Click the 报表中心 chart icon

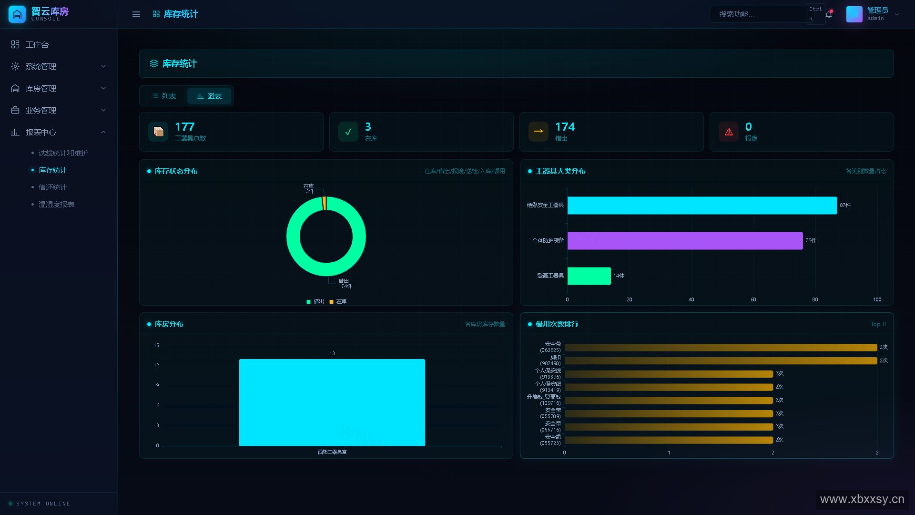click(15, 132)
